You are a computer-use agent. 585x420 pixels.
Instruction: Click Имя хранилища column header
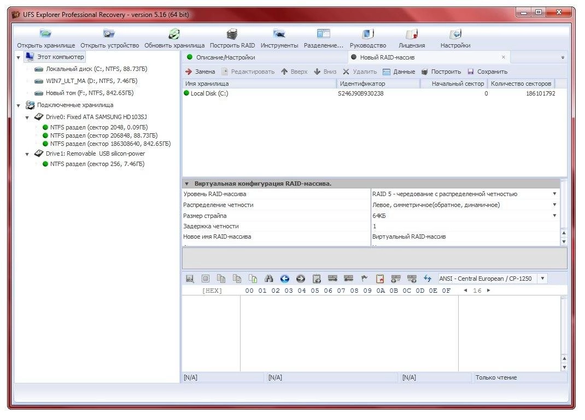260,84
